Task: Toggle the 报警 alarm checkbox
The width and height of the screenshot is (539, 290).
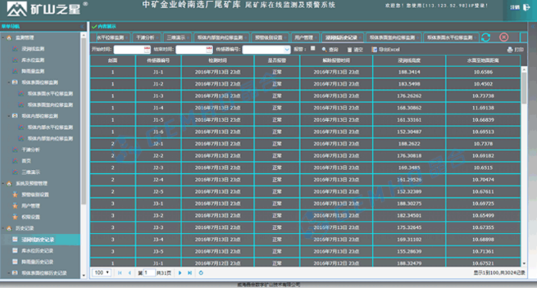Action: coord(313,50)
